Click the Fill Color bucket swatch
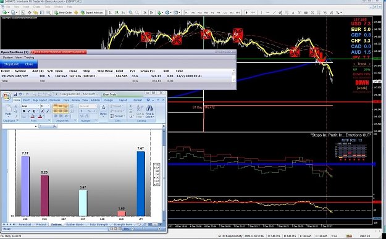 pos(32,116)
